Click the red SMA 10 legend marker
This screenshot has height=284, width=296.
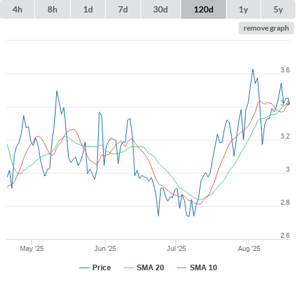[182, 268]
